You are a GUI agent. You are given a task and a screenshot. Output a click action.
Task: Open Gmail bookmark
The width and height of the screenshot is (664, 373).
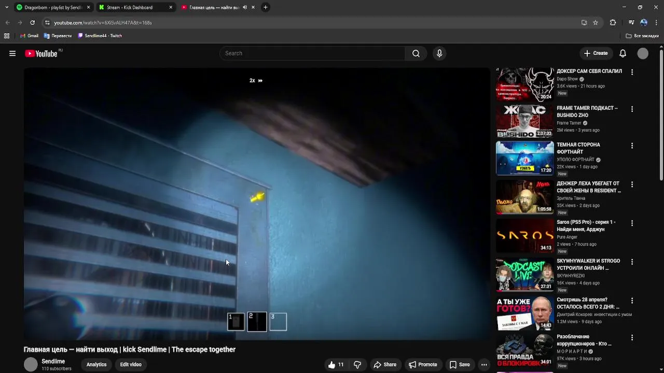(x=29, y=36)
